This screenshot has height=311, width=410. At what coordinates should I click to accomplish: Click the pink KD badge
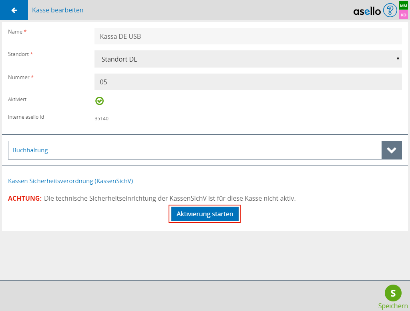404,15
